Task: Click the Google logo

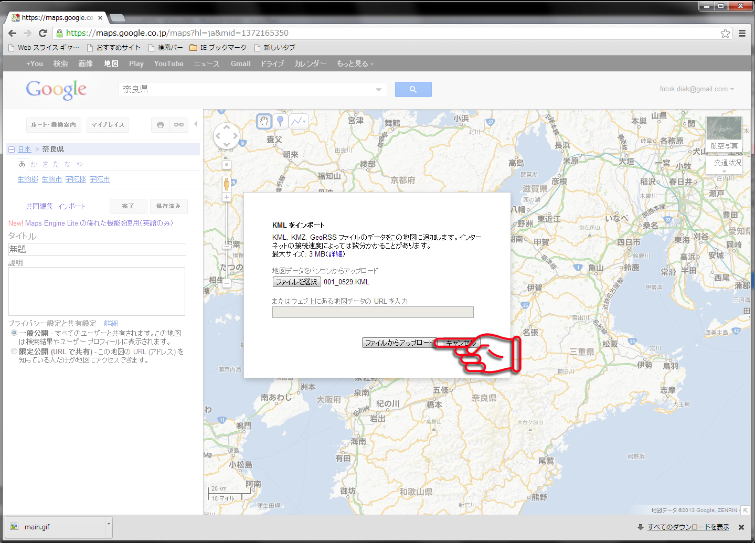Action: click(56, 90)
